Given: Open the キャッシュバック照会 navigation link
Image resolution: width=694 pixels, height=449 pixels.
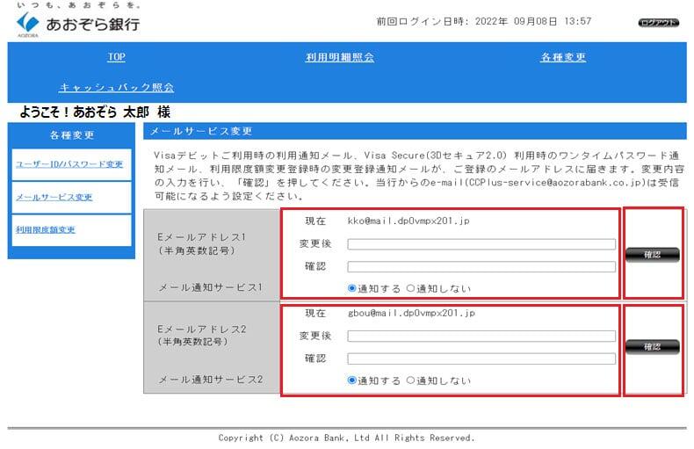Looking at the screenshot, I should (x=116, y=87).
